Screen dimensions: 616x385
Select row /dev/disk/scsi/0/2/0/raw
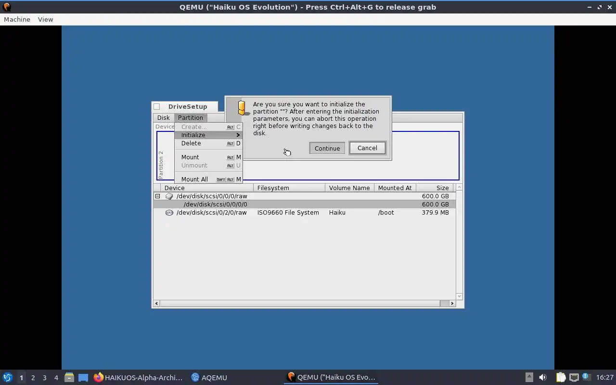(304, 212)
